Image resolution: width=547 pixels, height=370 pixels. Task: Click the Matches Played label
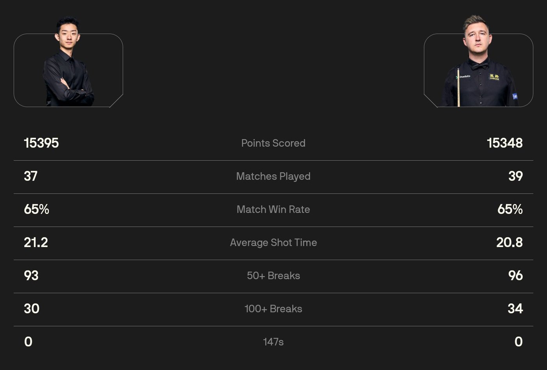(273, 176)
